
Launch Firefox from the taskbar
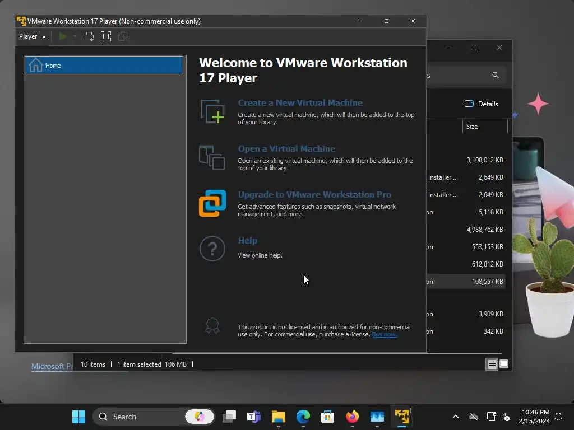pos(352,417)
